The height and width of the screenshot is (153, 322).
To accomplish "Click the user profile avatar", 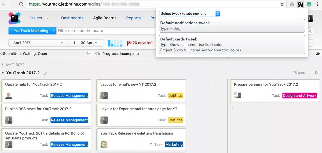I will point(311,18).
